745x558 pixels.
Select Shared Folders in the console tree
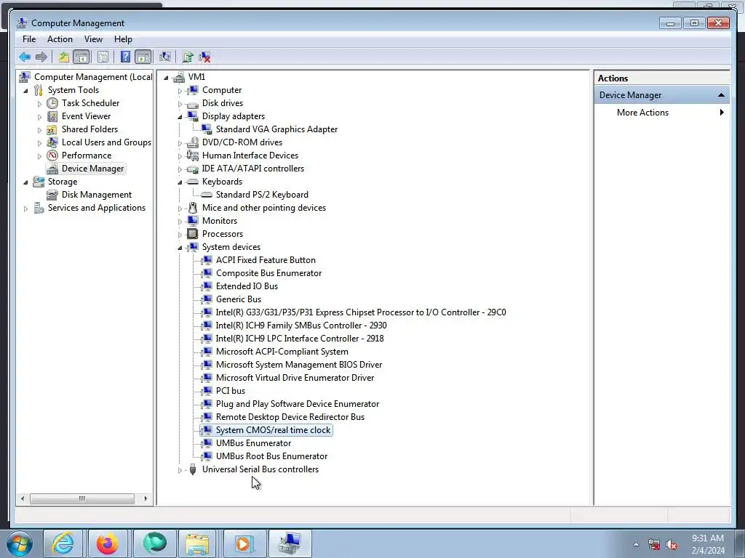click(89, 129)
